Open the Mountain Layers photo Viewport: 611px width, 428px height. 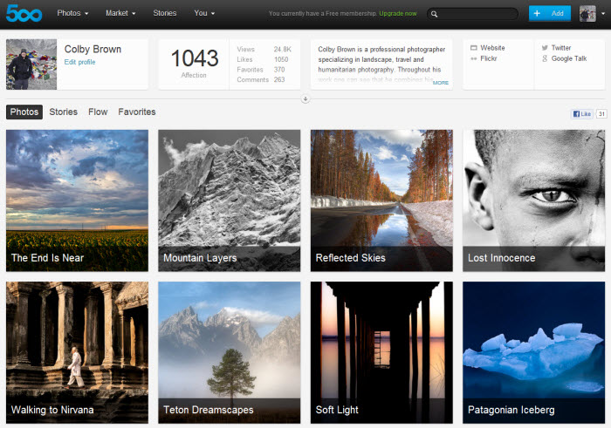point(229,200)
